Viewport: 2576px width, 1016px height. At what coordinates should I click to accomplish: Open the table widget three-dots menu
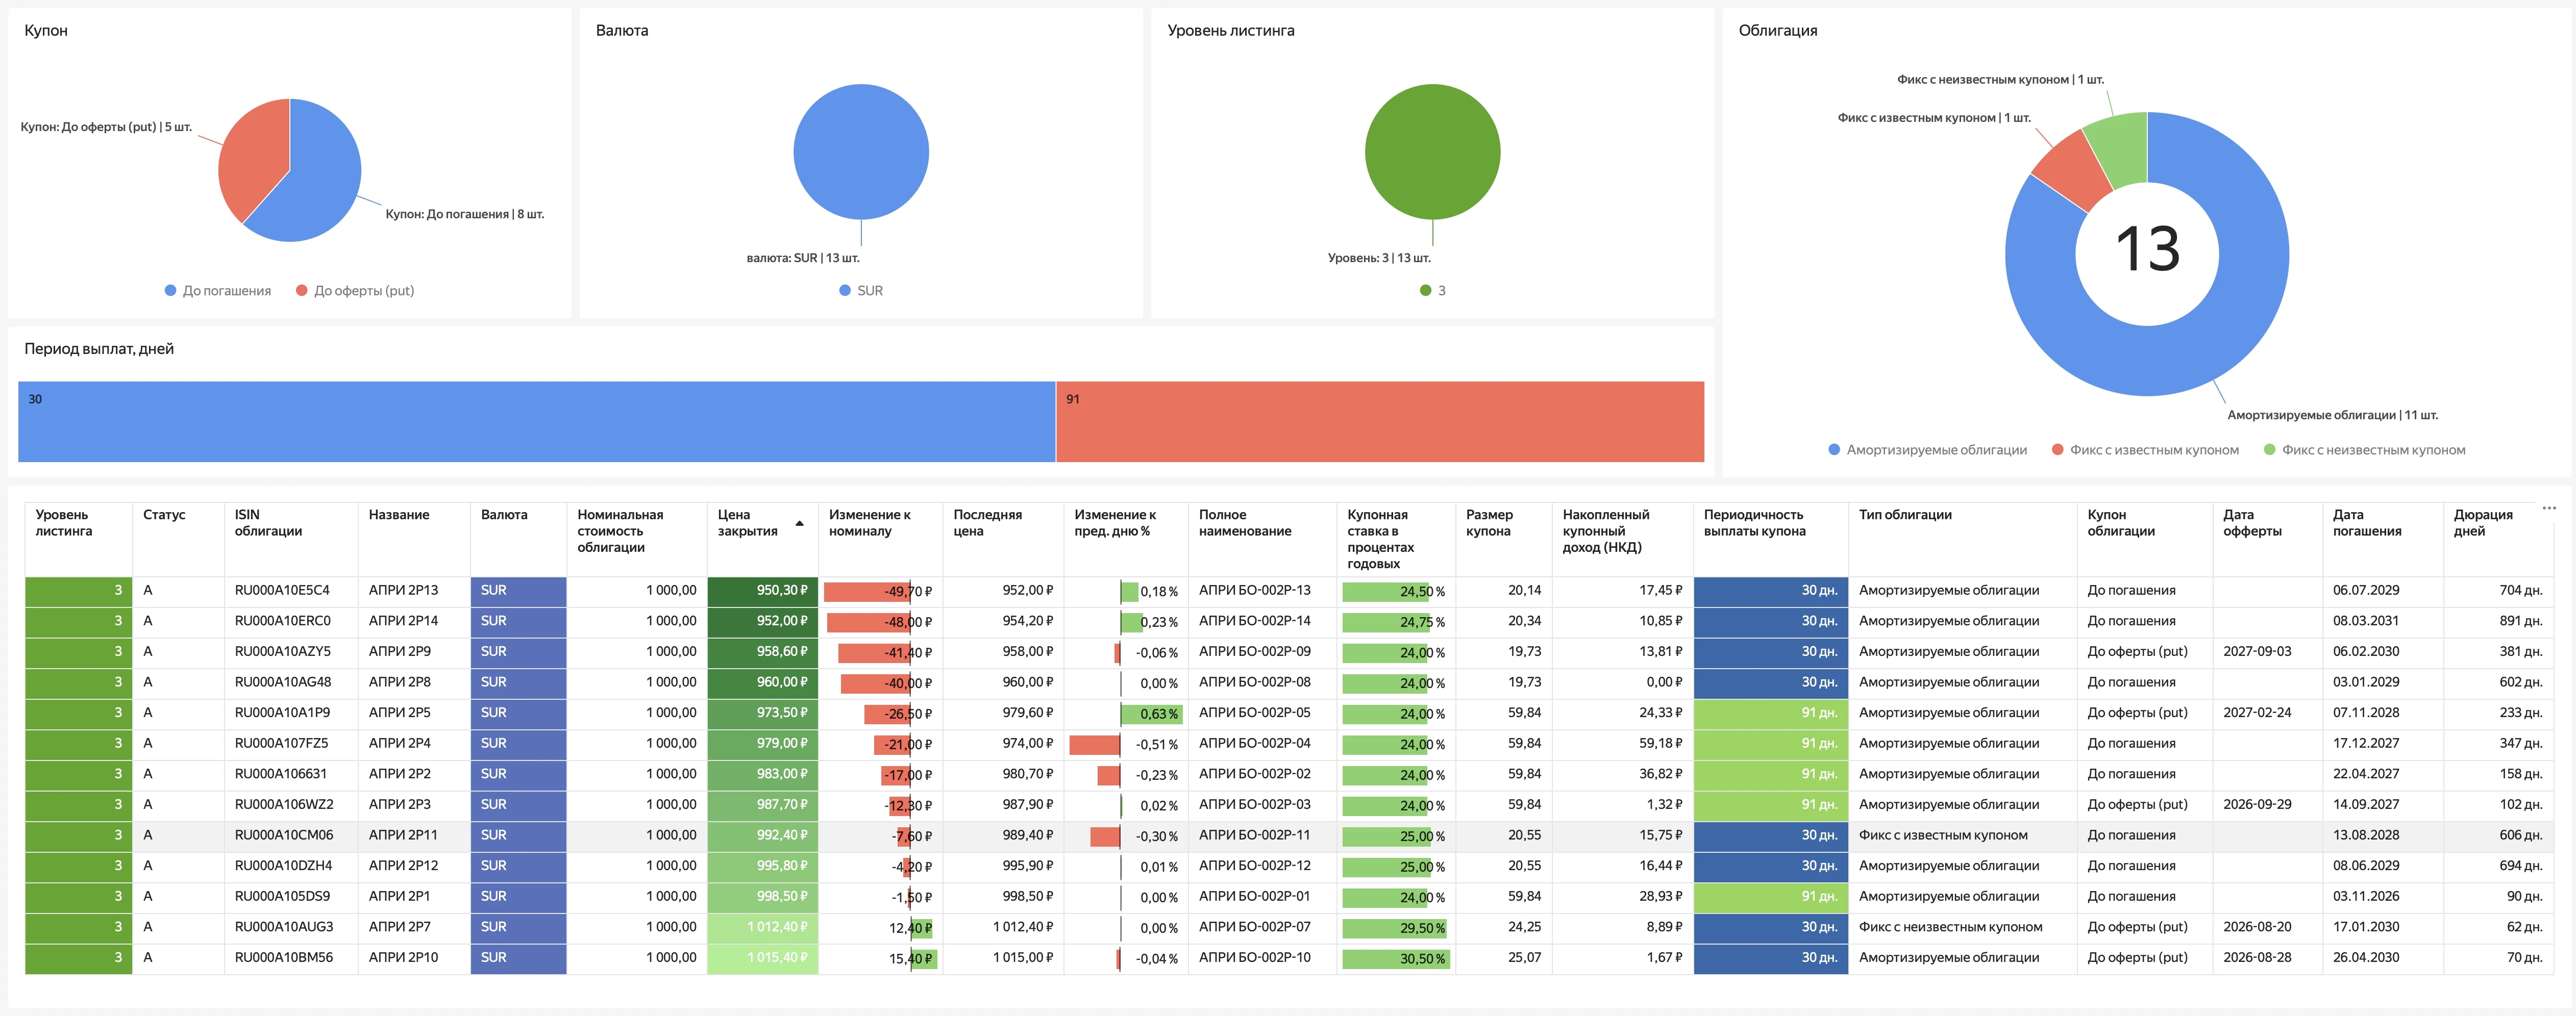coord(2548,507)
